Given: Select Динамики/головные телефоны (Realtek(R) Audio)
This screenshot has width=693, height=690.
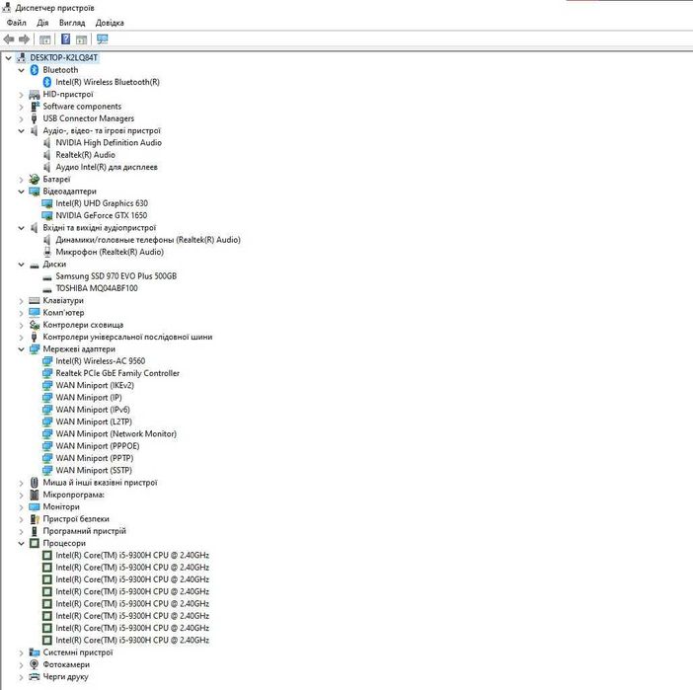Looking at the screenshot, I should click(x=148, y=240).
